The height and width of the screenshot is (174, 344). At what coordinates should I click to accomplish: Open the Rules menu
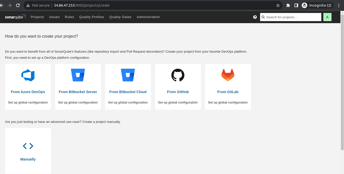pos(69,17)
